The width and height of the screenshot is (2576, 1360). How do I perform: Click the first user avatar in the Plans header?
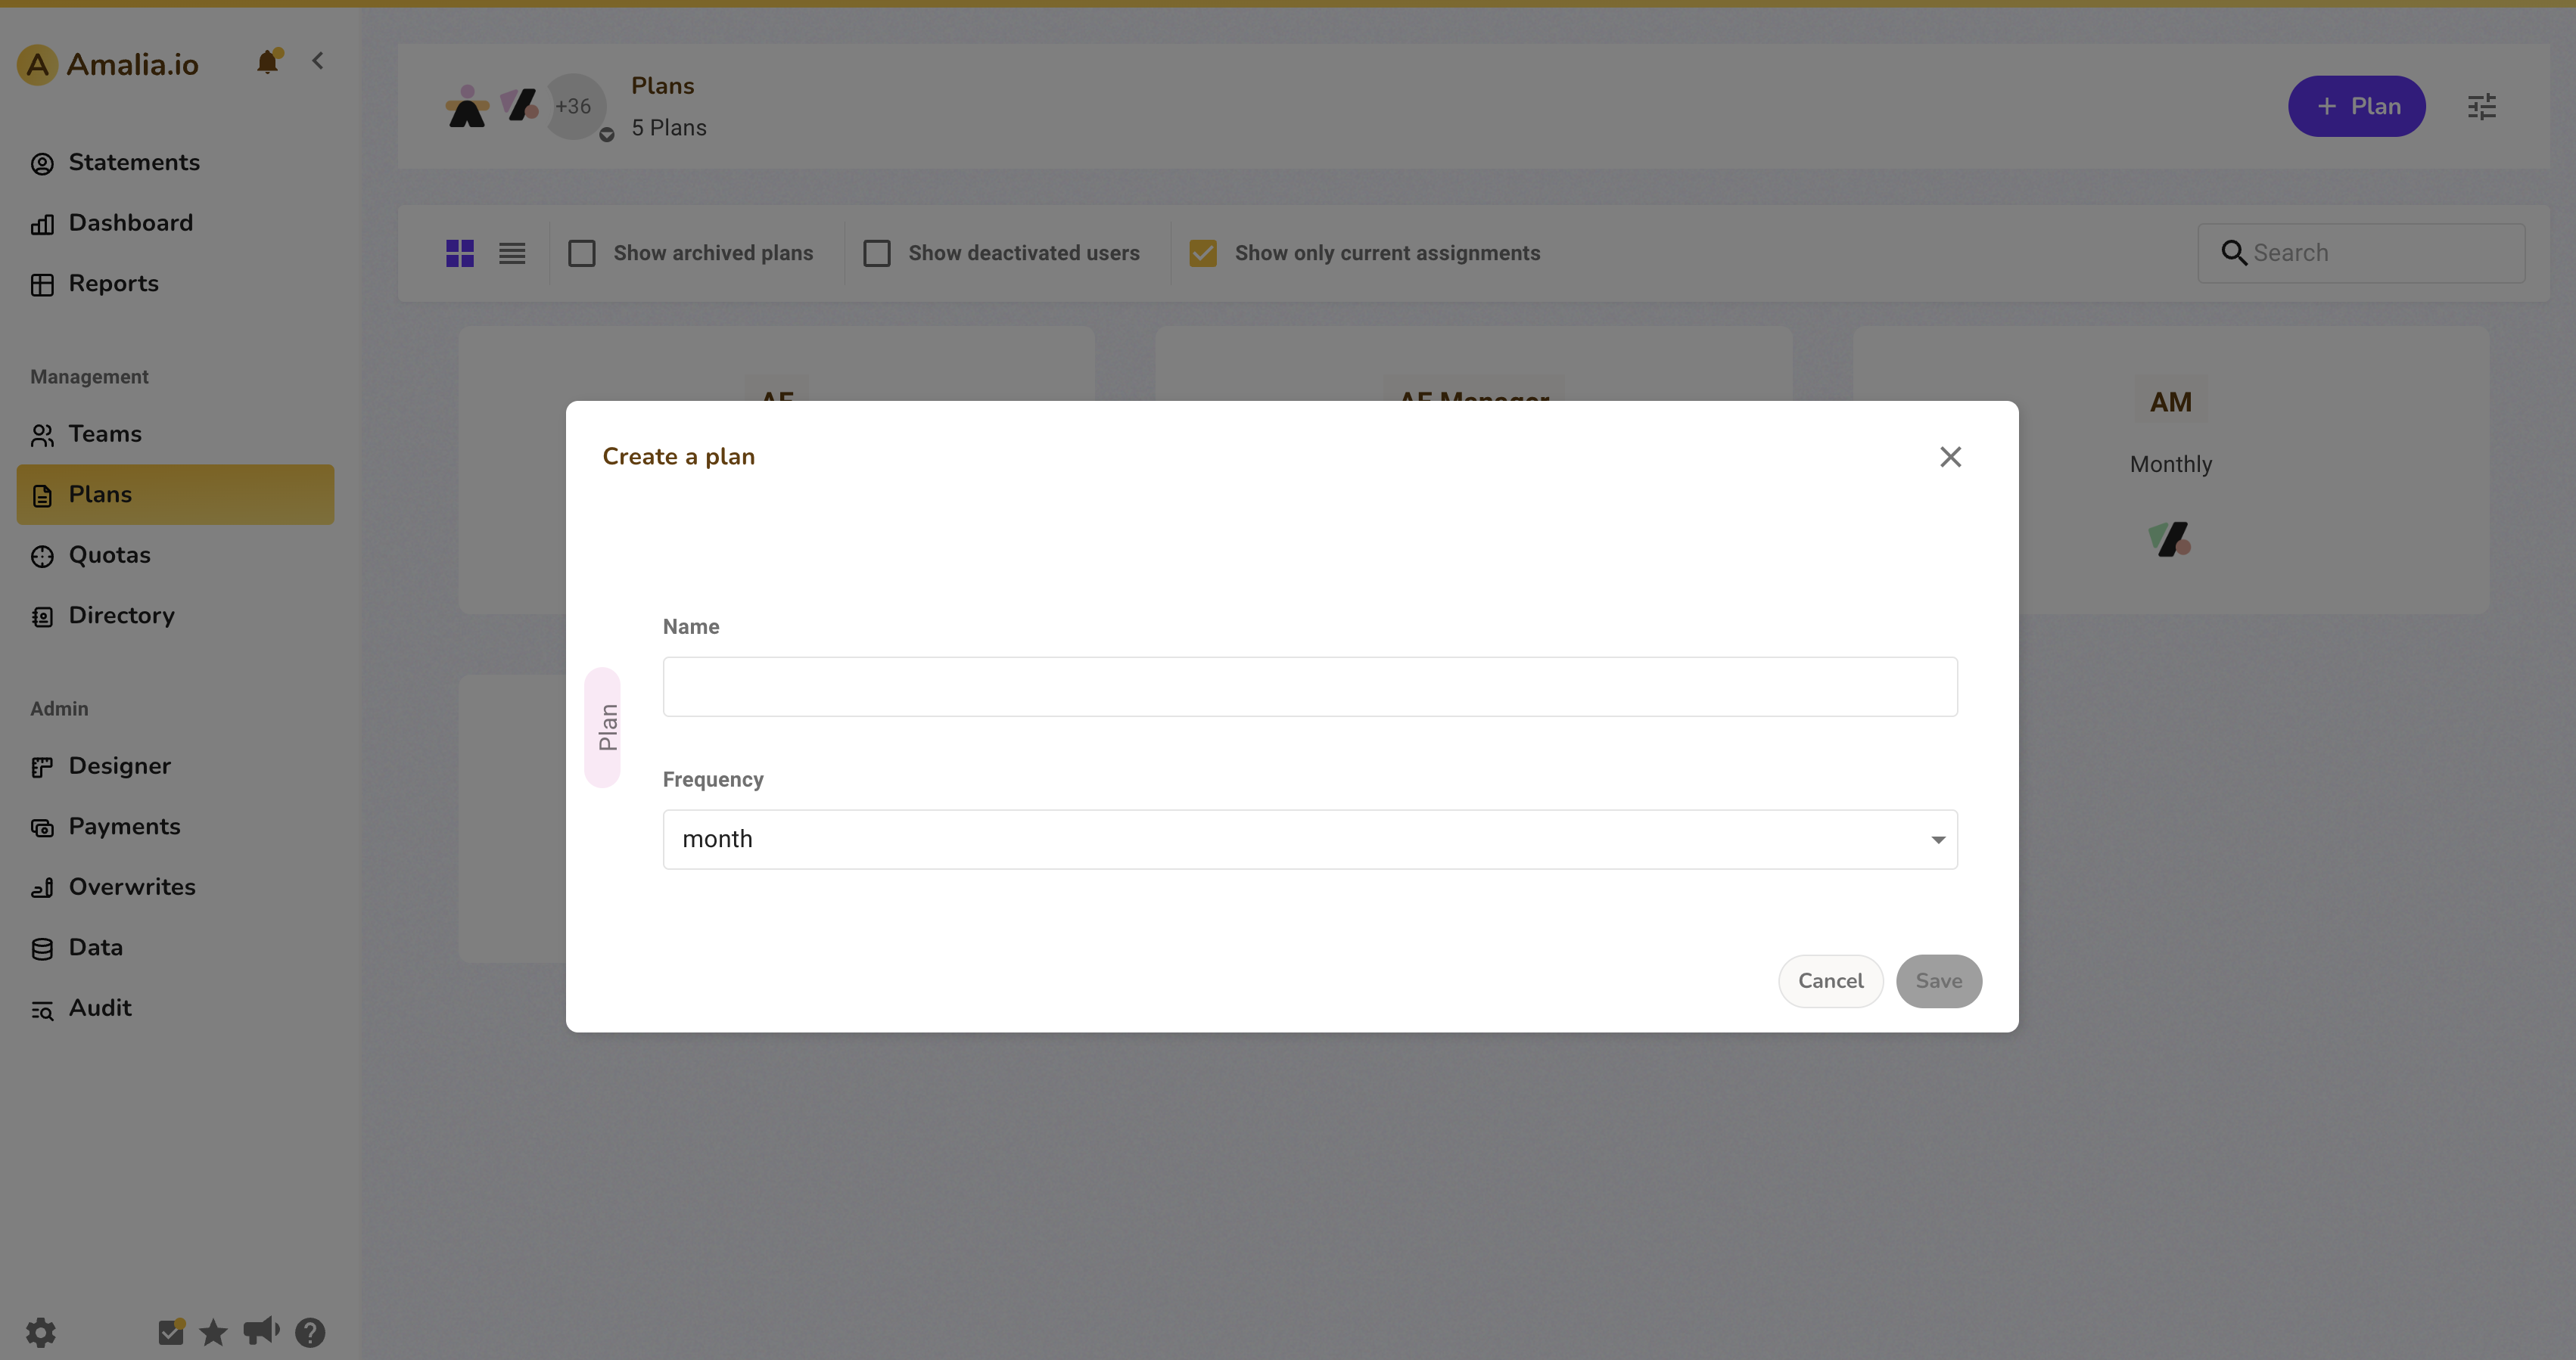pos(467,106)
